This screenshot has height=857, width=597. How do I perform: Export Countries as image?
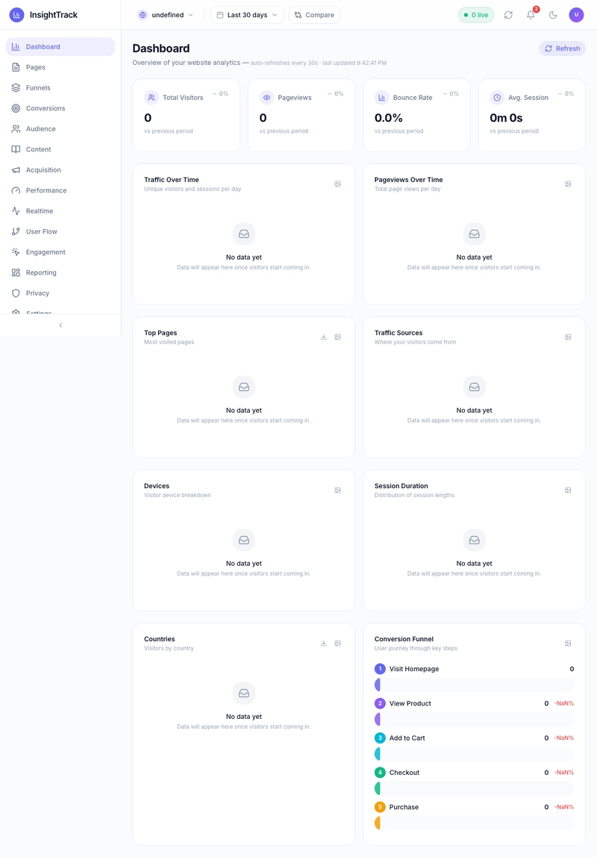337,643
